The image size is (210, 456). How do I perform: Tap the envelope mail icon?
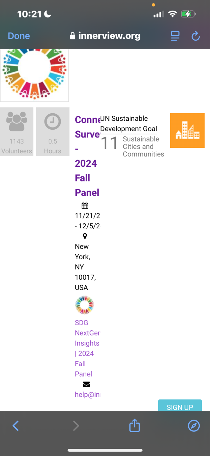click(x=86, y=384)
